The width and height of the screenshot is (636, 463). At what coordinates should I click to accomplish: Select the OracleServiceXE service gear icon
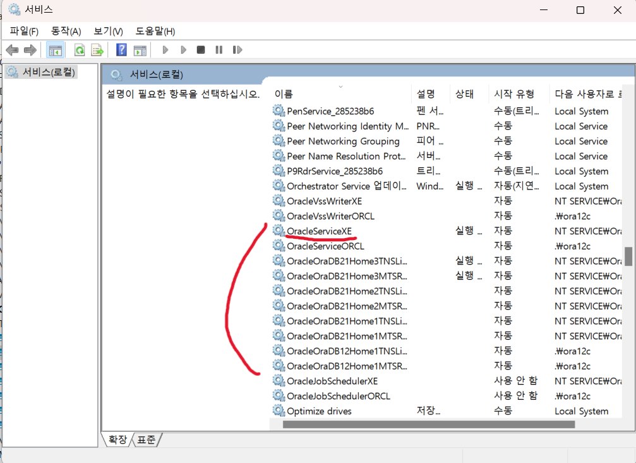(278, 231)
